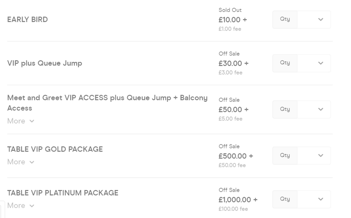This screenshot has height=218, width=351.
Task: Click the Sold Out status label
Action: pyautogui.click(x=230, y=10)
